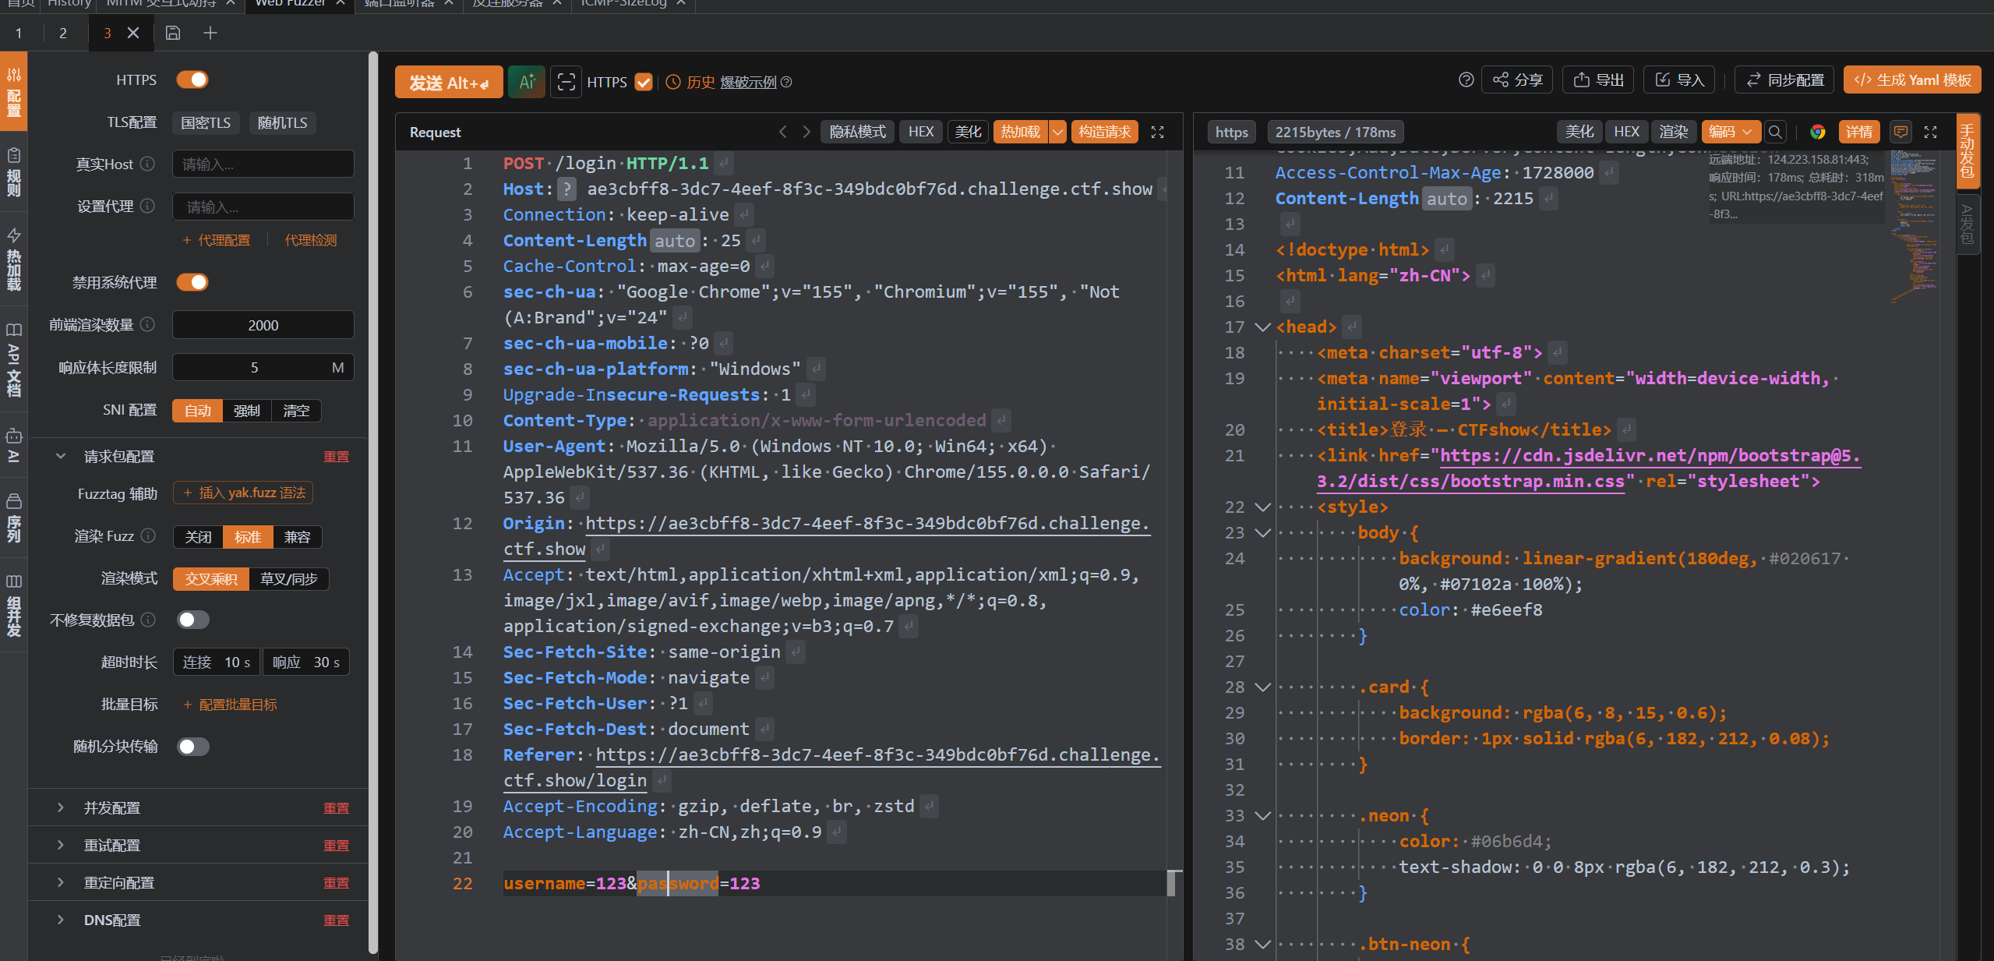Viewport: 1994px width, 961px height.
Task: Click the scan-frame icon beside the AI button
Action: click(x=566, y=82)
